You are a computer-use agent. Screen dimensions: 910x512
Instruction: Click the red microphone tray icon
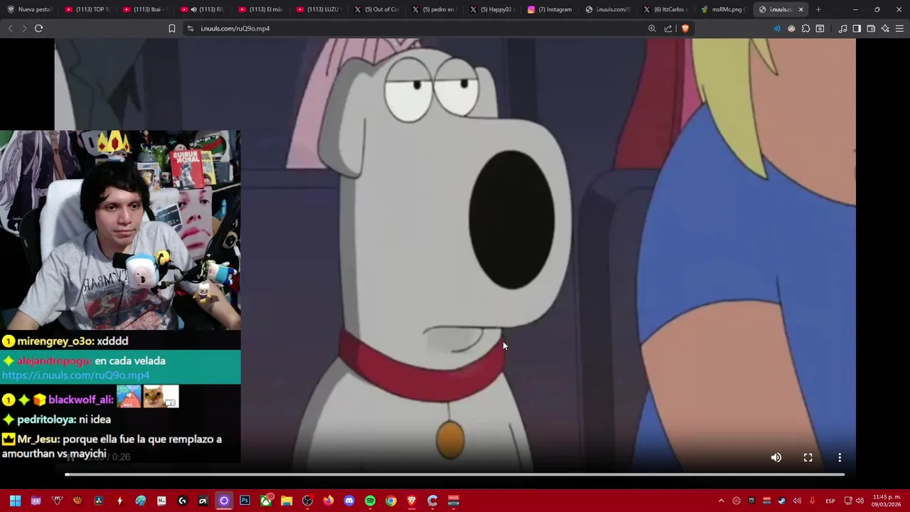coord(812,501)
